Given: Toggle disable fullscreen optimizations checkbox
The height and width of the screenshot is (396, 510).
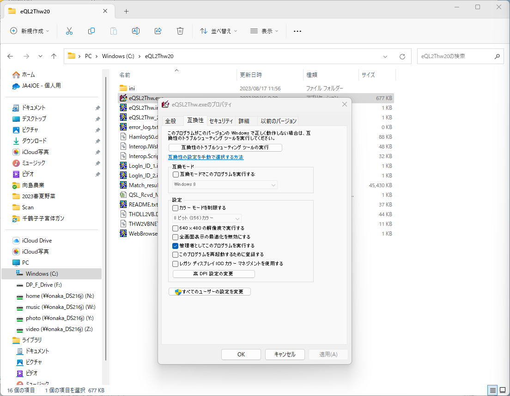Looking at the screenshot, I should point(176,237).
